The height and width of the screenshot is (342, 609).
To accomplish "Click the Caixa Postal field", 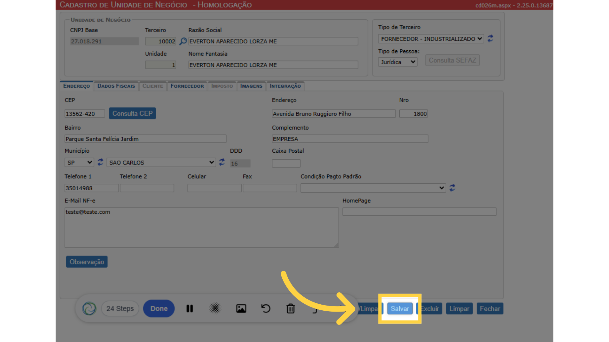I will coord(286,163).
